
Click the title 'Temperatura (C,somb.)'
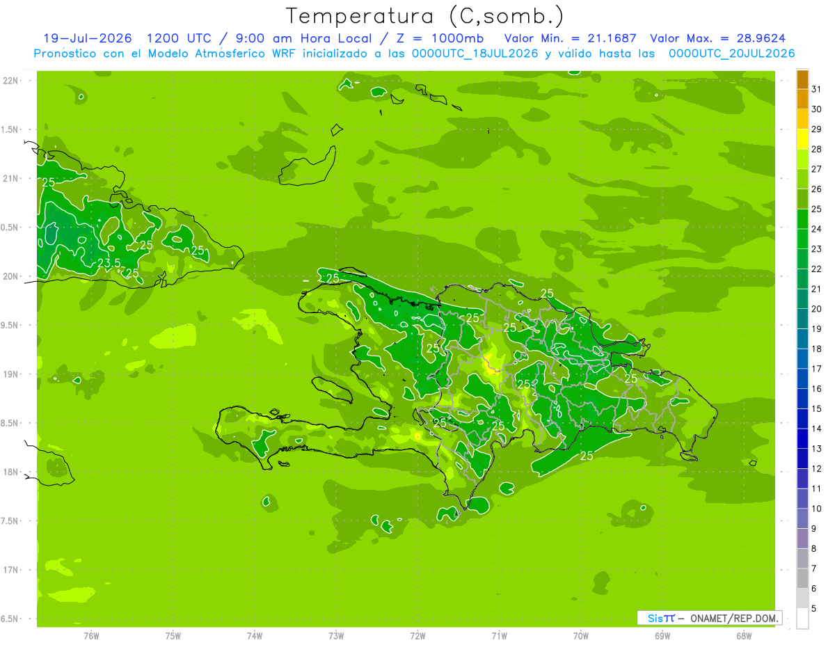(424, 16)
